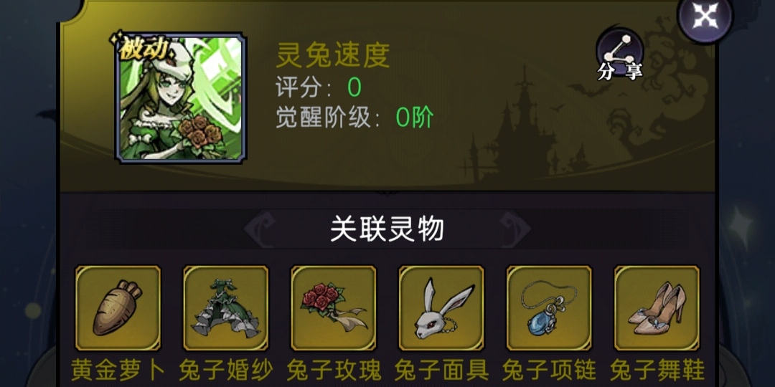Tap the 兔子项链 label text
Image resolution: width=775 pixels, height=387 pixels.
point(549,370)
